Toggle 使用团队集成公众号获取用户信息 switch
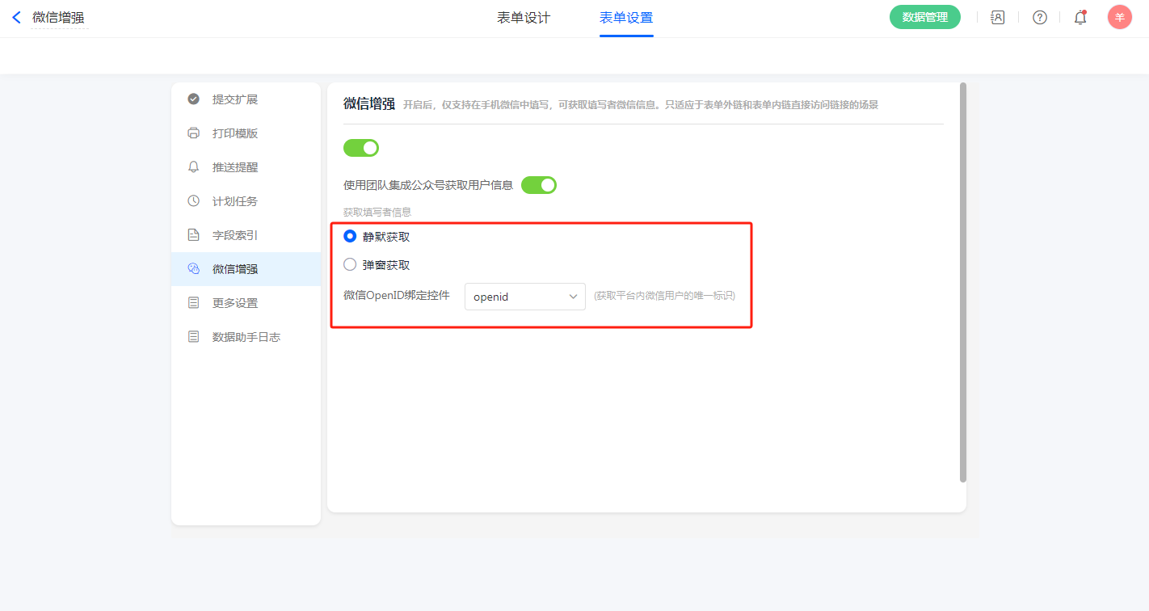This screenshot has width=1149, height=611. click(539, 185)
